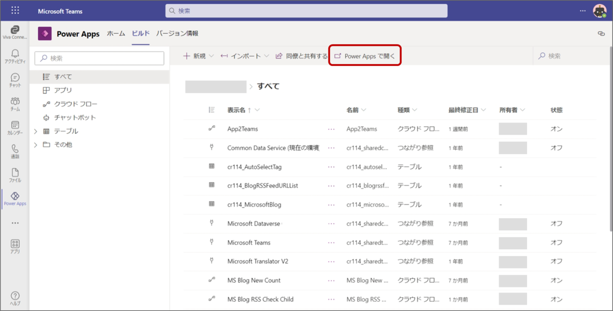Click the すべて breadcrumb heading
Screen dimensions: 613x311
pyautogui.click(x=268, y=86)
